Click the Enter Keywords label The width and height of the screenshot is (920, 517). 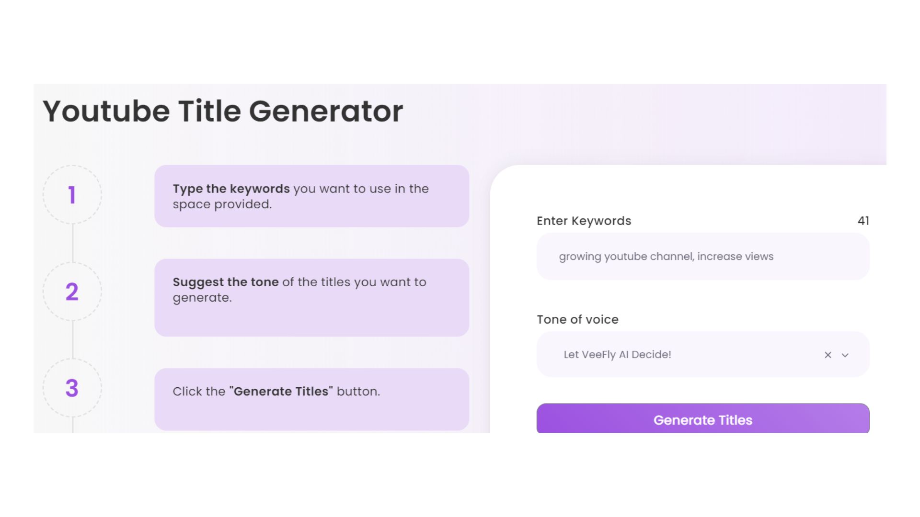click(x=584, y=221)
